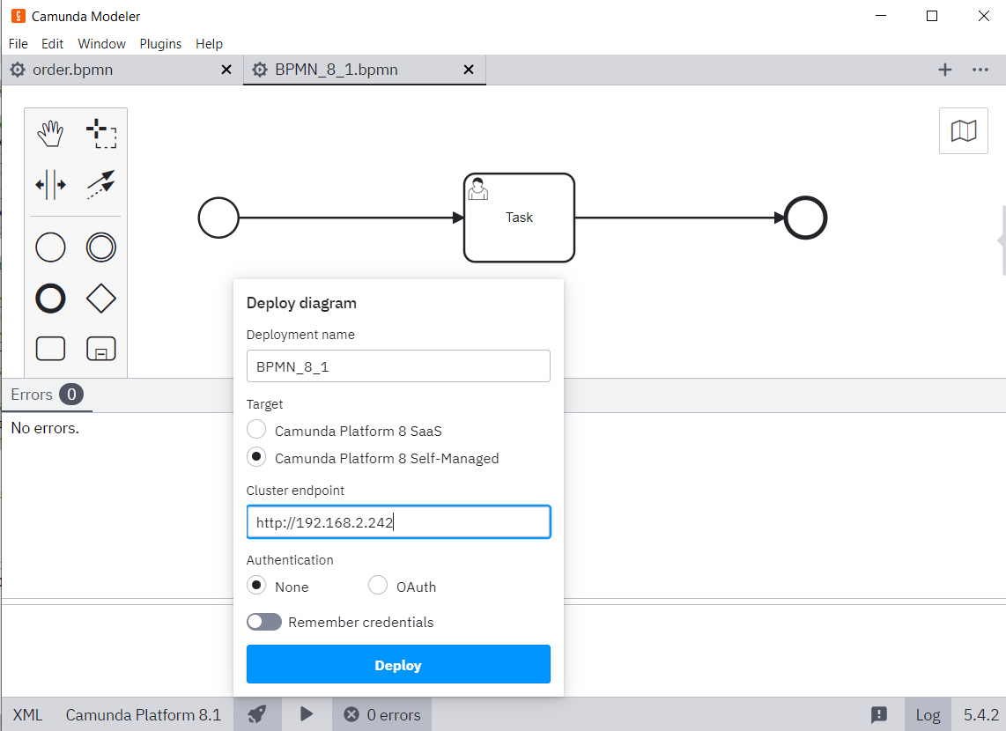Viewport: 1006px width, 731px height.
Task: Close the order.bpmn tab
Action: pyautogui.click(x=226, y=70)
